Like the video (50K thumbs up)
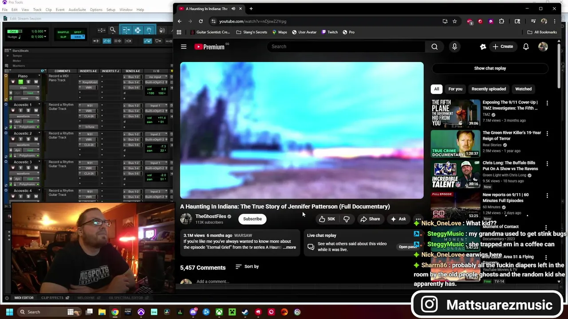Screen dimensions: 568x319 click(x=327, y=219)
